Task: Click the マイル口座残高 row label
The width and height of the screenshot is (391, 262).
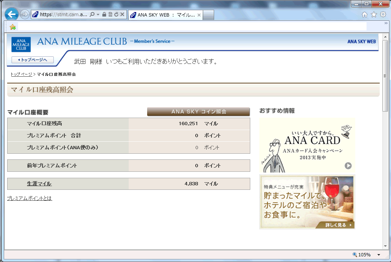Action: (x=44, y=124)
